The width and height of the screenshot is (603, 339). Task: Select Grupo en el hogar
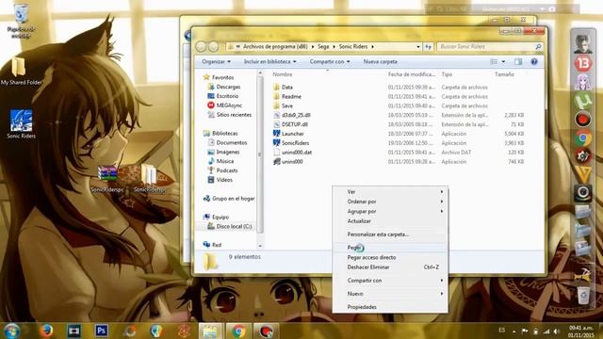click(x=233, y=199)
